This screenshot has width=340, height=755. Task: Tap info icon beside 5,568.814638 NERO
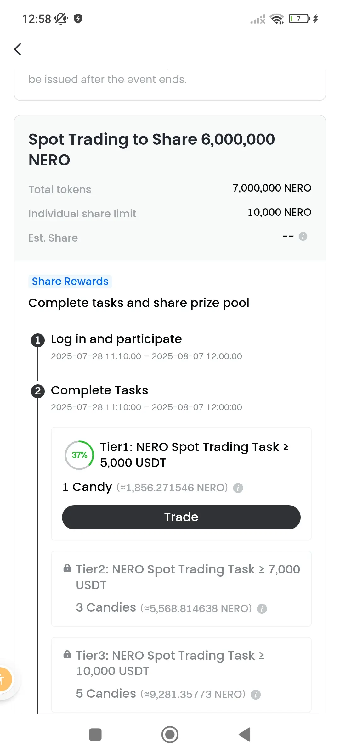pos(262,609)
